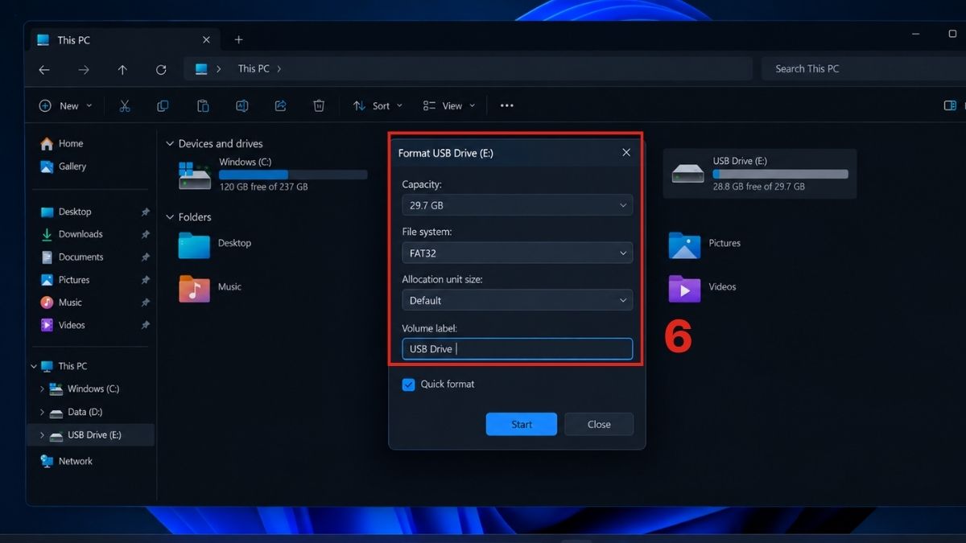Click the "28.8 GB free of 29.7 GB" text
This screenshot has height=543, width=966.
[759, 187]
